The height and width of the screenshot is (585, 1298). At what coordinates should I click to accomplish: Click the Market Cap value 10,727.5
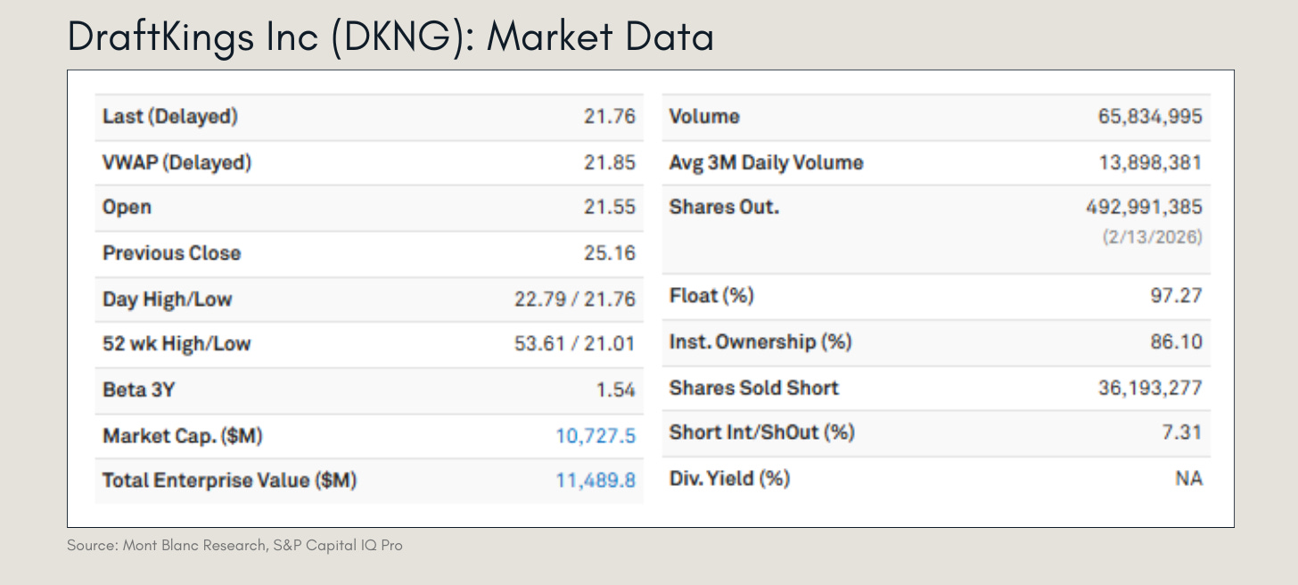596,436
